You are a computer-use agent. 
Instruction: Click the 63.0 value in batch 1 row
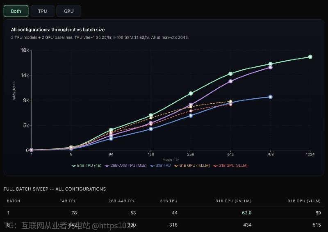tap(247, 213)
